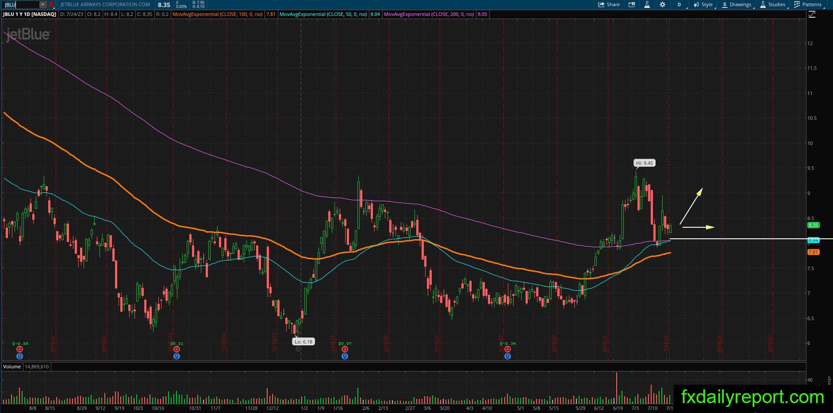Click the 1/2 date on the time axis
This screenshot has width=833, height=413.
(x=304, y=408)
